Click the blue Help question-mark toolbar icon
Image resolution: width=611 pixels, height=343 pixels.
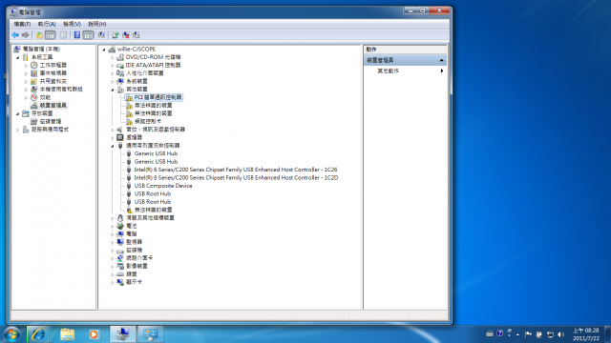click(77, 35)
